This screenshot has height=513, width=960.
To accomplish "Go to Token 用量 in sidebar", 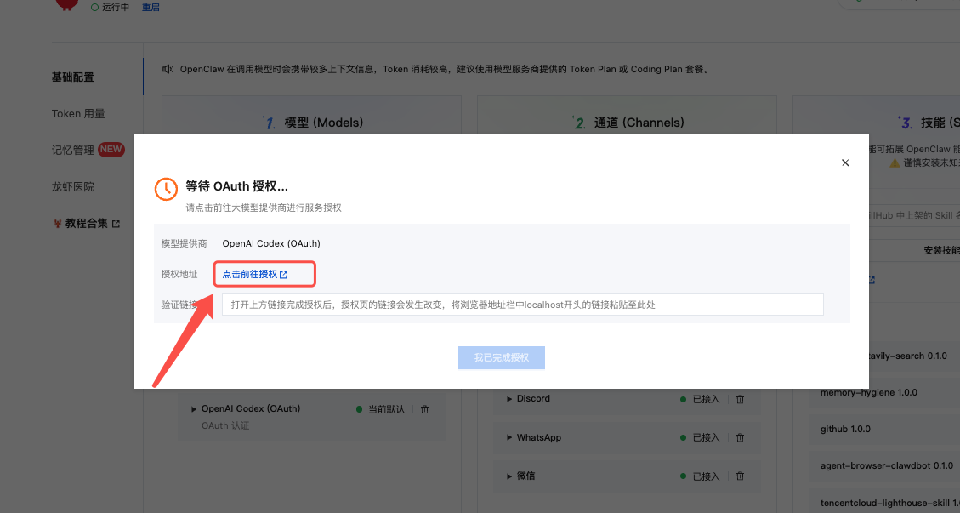I will pyautogui.click(x=78, y=114).
